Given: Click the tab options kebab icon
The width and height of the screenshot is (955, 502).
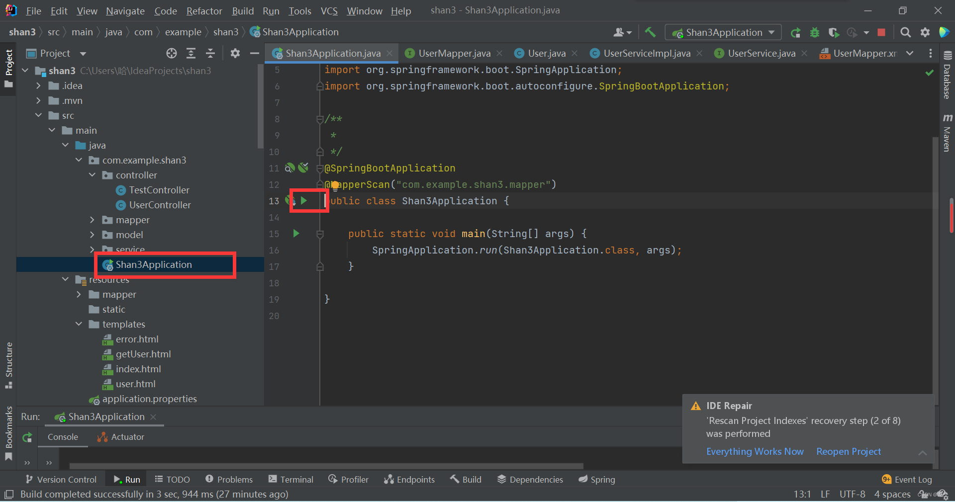Looking at the screenshot, I should tap(930, 53).
